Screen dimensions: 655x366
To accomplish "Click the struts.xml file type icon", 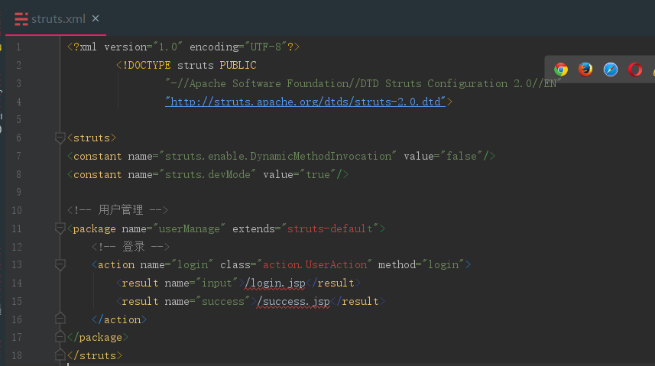I will [x=21, y=19].
